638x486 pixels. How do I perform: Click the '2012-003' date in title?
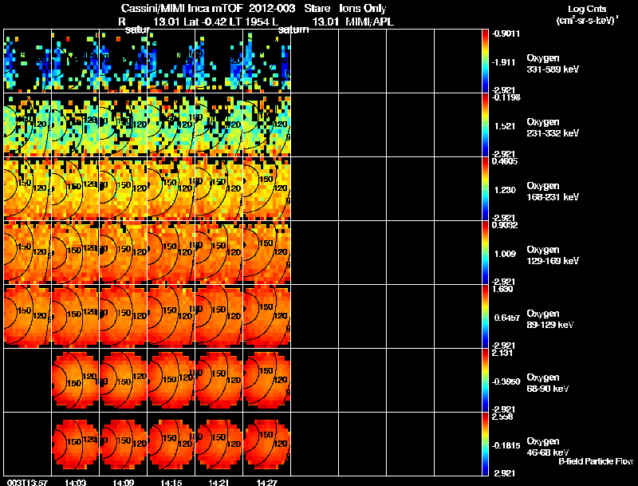pos(271,8)
